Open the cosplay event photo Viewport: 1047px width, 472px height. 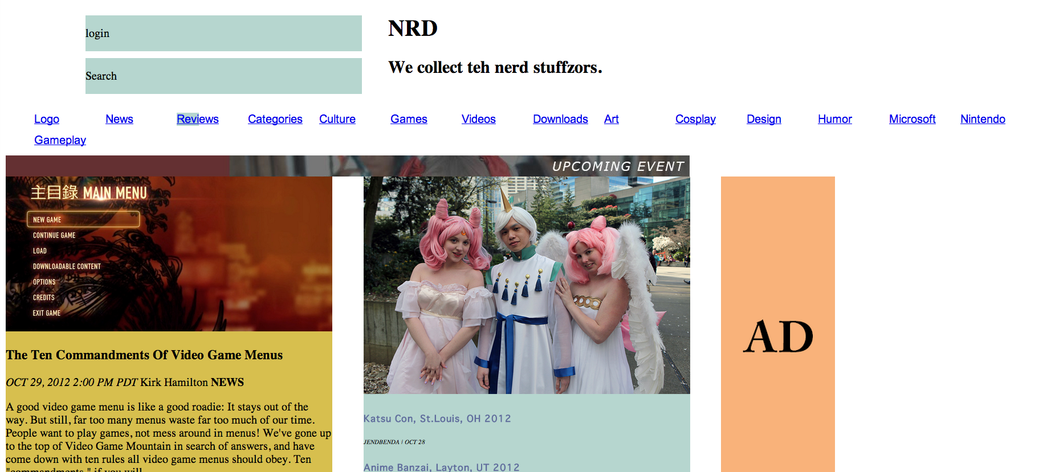pos(527,285)
